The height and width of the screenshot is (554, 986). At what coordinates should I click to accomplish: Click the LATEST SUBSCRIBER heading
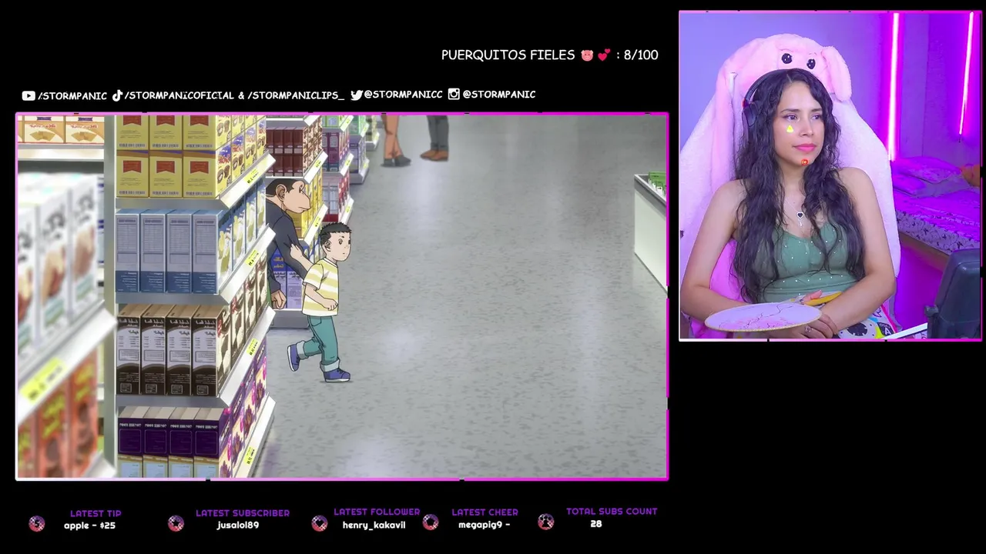243,512
